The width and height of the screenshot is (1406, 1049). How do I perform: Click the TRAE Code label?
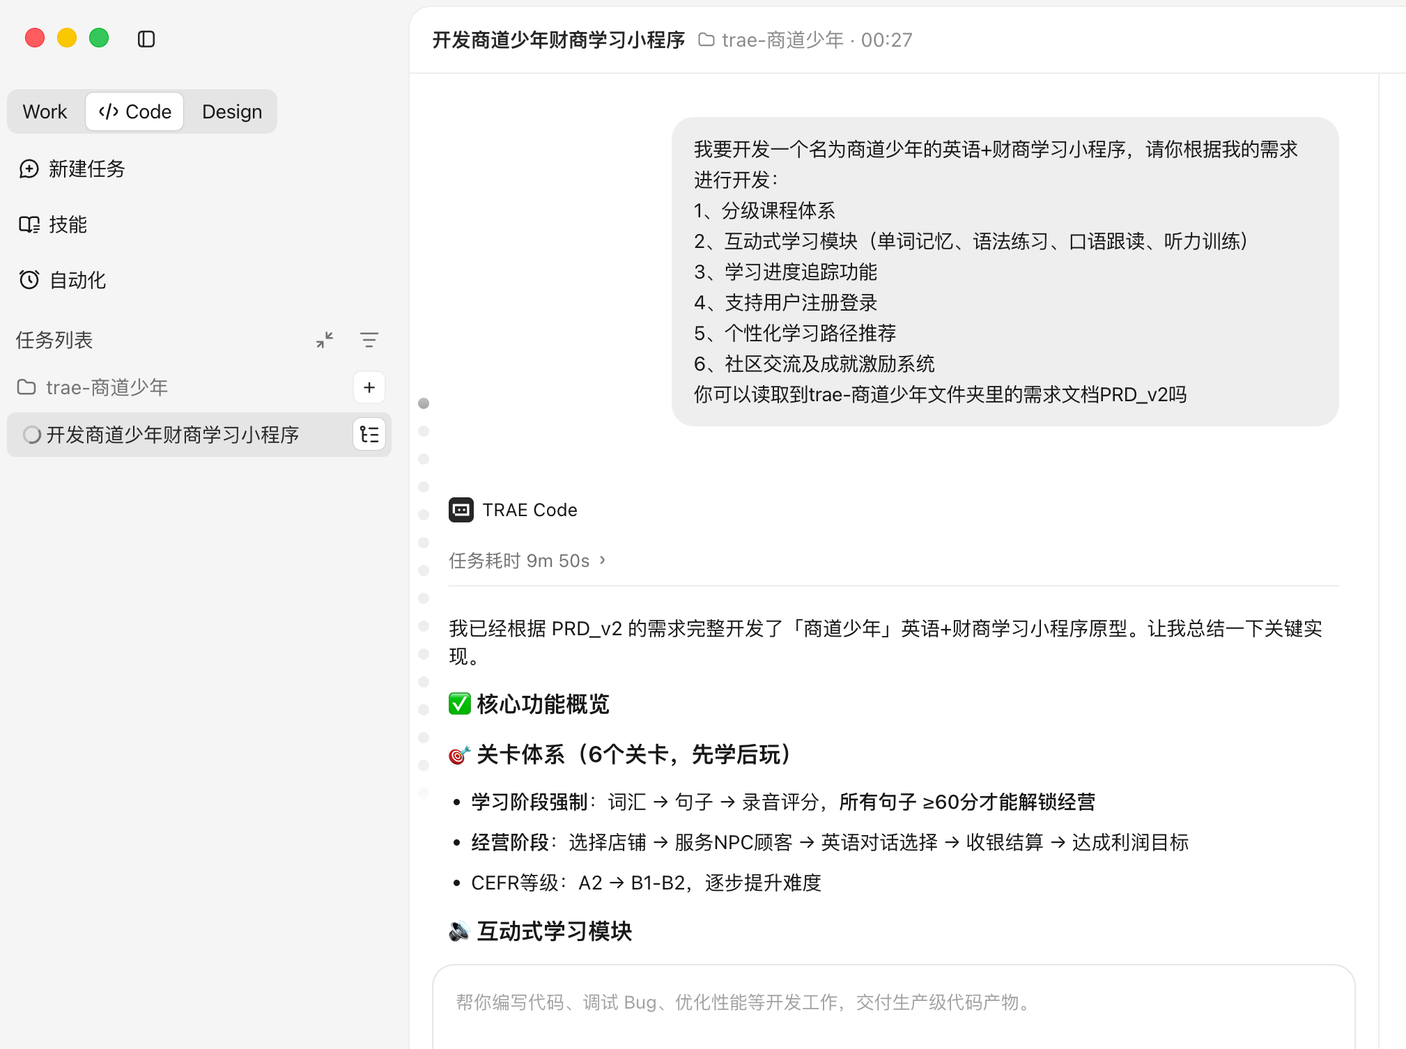(530, 510)
